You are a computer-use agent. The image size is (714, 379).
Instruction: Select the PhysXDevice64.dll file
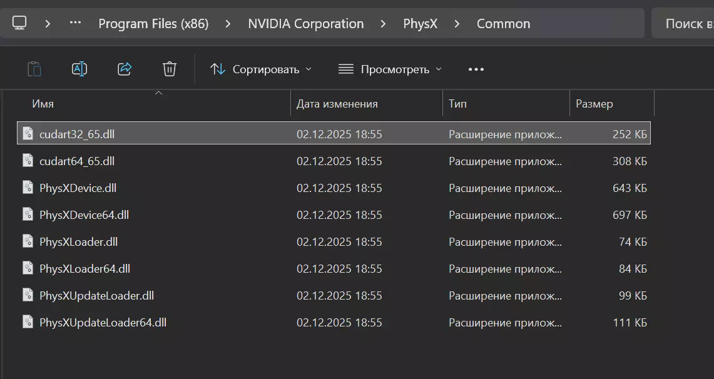pyautogui.click(x=84, y=215)
